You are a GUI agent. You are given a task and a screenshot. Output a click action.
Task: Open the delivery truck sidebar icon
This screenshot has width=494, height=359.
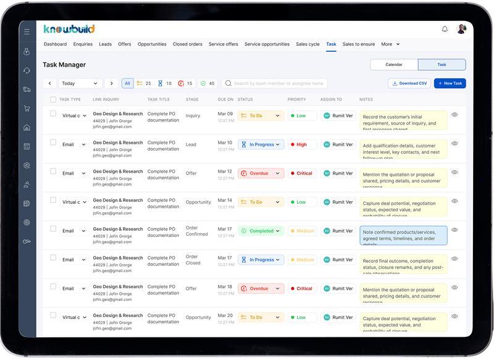pyautogui.click(x=27, y=89)
